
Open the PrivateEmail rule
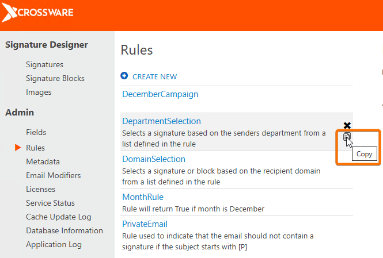145,224
